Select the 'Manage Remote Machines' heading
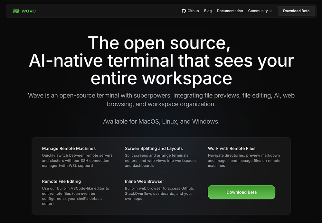Image resolution: width=322 pixels, height=223 pixels. coord(69,149)
